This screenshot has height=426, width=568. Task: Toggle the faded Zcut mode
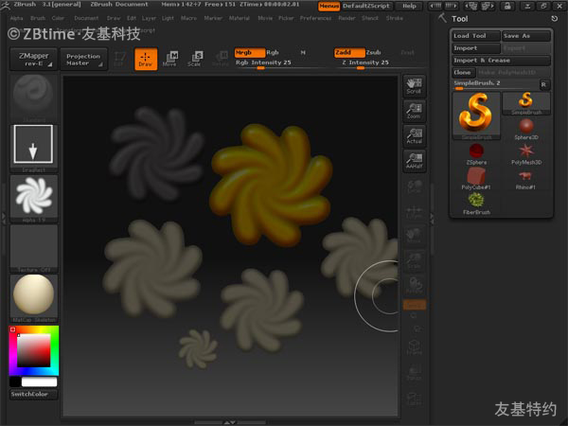407,53
